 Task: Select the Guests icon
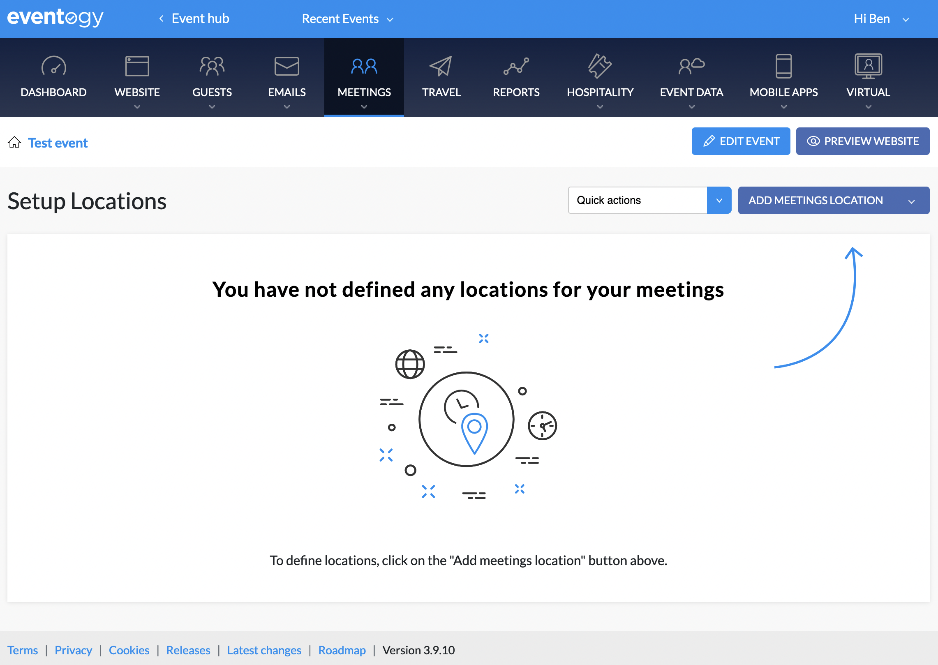coord(212,67)
